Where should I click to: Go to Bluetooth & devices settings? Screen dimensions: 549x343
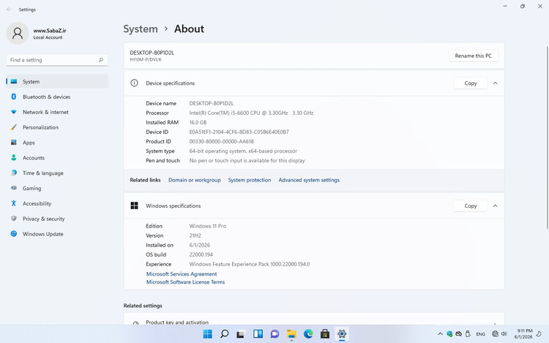coord(57,97)
